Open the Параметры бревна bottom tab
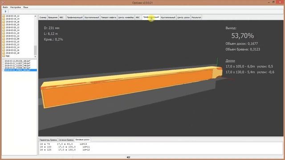 [48, 140]
